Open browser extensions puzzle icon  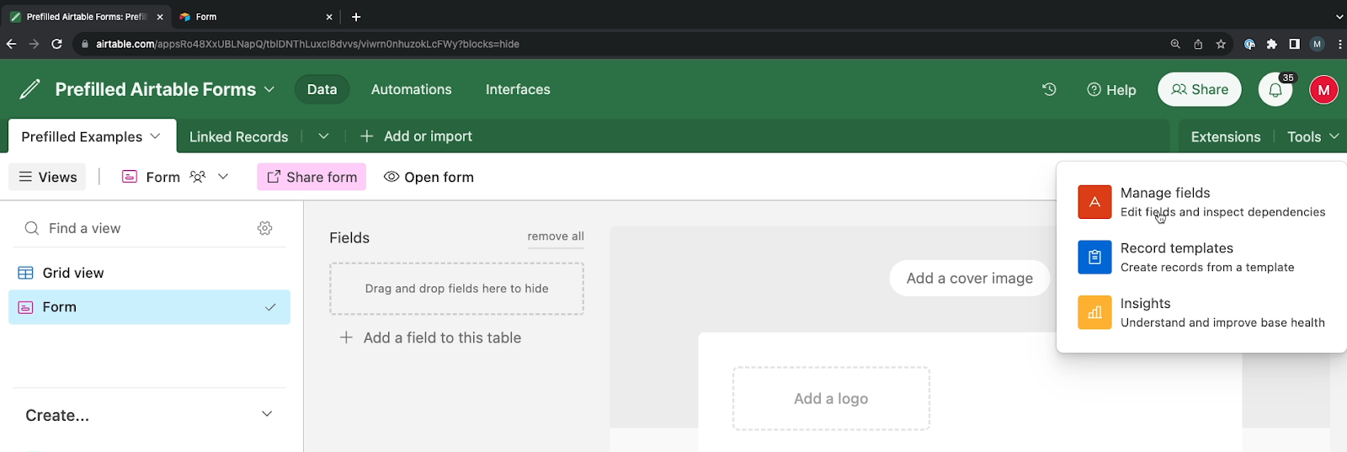[x=1272, y=44]
